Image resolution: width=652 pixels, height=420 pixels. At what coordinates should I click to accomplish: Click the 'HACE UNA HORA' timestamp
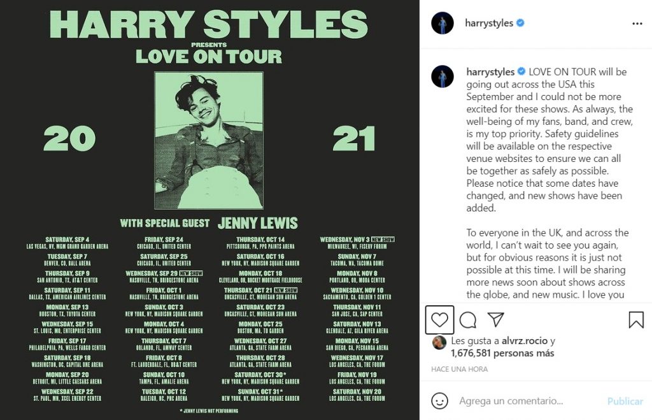pos(459,369)
